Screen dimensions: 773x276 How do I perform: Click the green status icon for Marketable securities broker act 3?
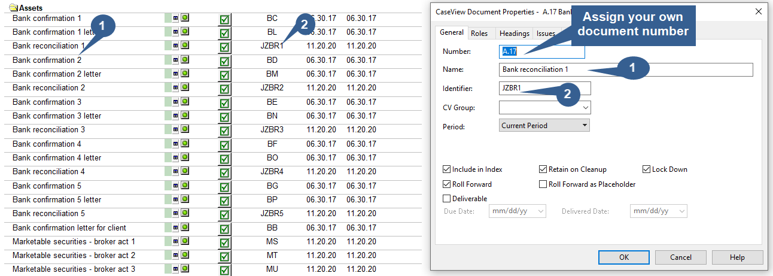click(185, 269)
